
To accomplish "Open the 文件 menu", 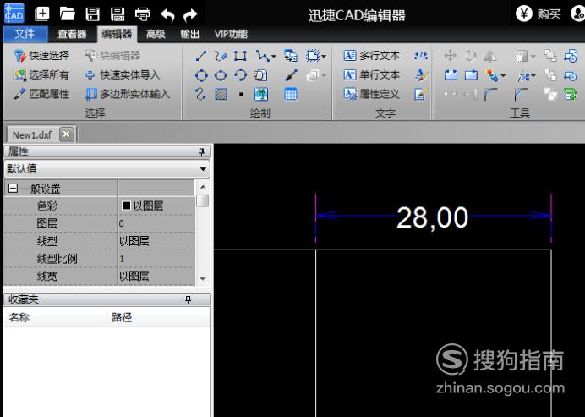I will pos(25,35).
